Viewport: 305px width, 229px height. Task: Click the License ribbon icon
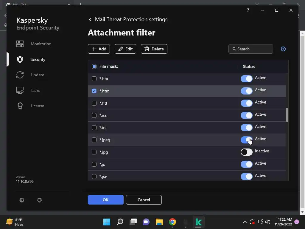[x=20, y=106]
